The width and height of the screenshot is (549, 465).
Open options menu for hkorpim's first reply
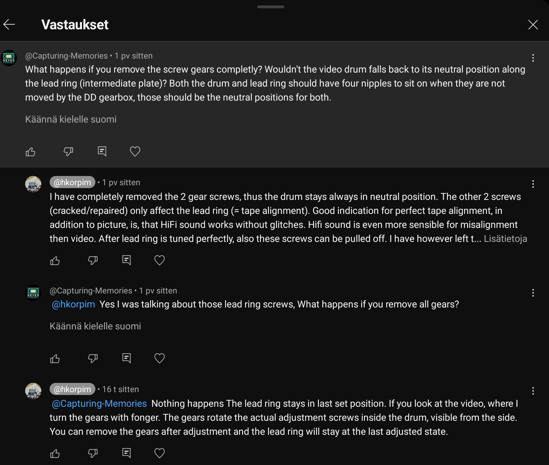click(533, 184)
